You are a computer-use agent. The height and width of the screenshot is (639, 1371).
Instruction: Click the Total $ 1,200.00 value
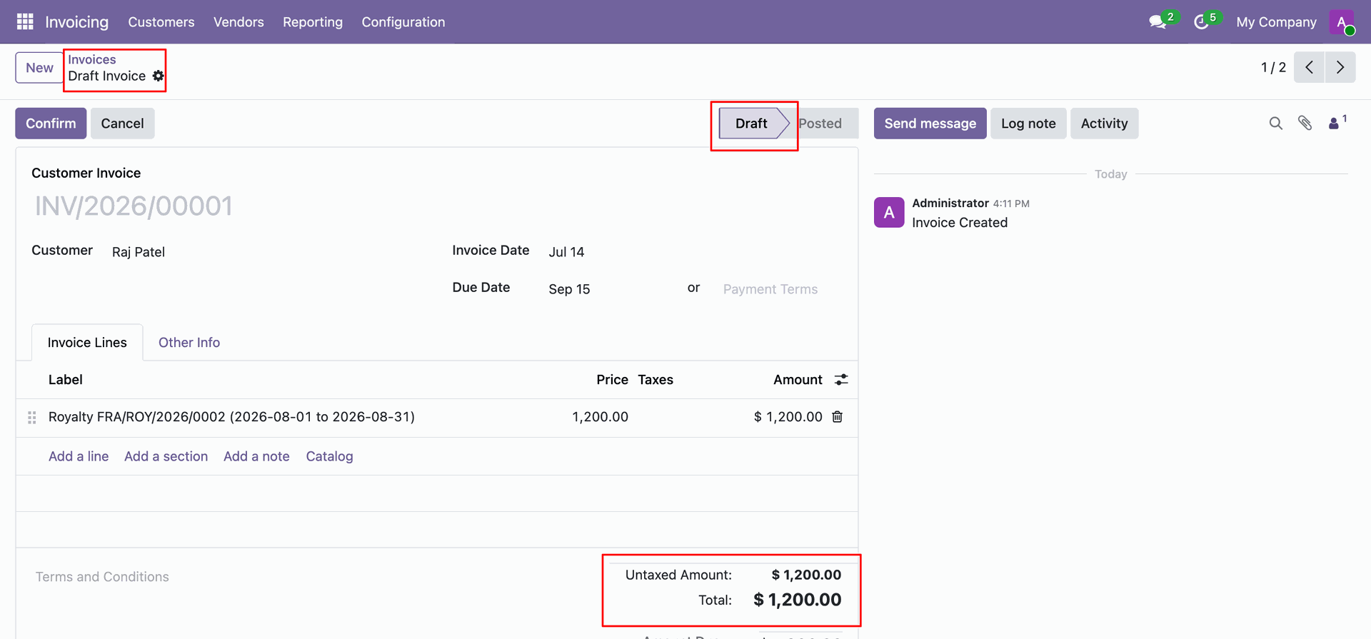click(x=797, y=600)
